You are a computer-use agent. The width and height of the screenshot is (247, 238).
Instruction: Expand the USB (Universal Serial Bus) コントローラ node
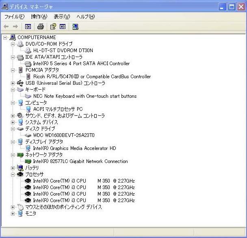click(13, 83)
